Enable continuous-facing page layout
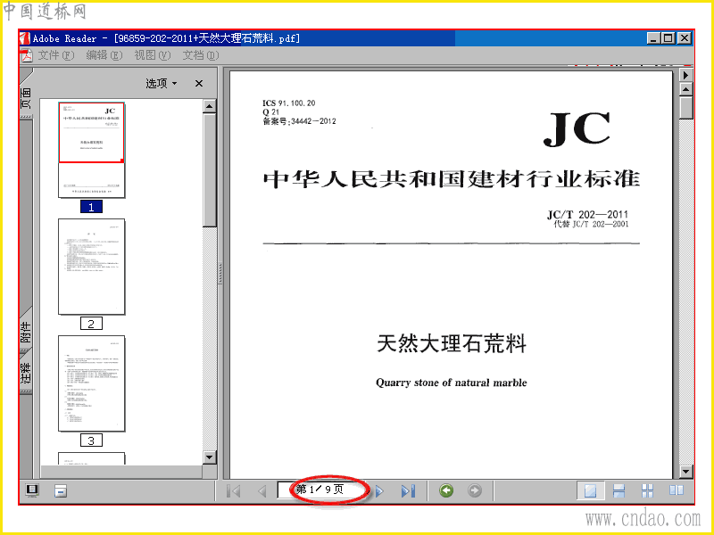The image size is (714, 535). point(647,491)
